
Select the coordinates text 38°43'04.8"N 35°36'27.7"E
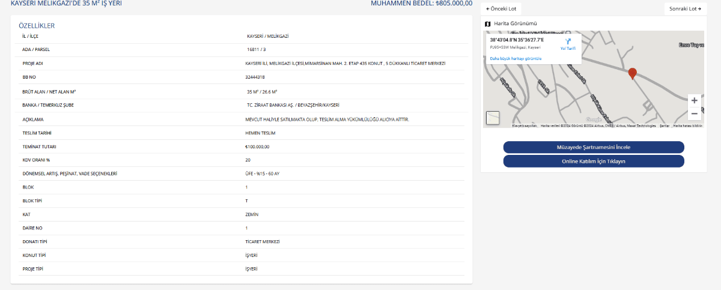tap(517, 40)
